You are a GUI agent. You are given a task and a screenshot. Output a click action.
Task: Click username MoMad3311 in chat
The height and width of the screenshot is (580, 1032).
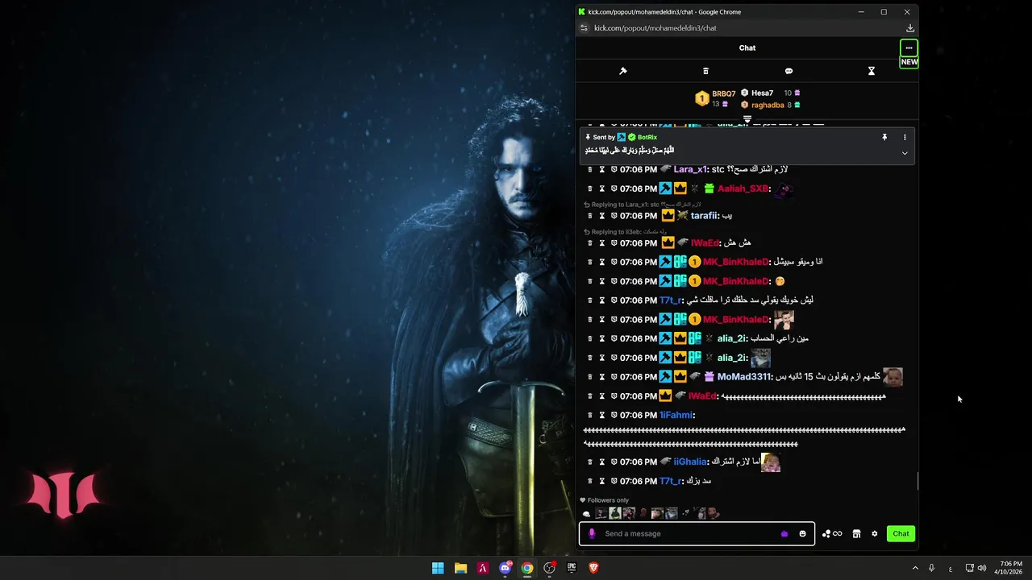click(743, 377)
